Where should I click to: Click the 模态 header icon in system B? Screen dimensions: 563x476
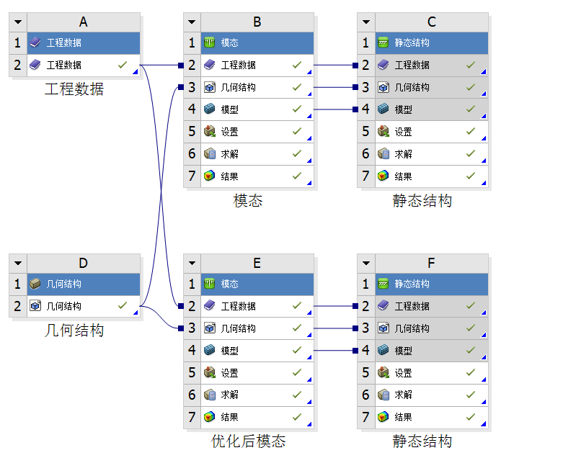(x=210, y=42)
